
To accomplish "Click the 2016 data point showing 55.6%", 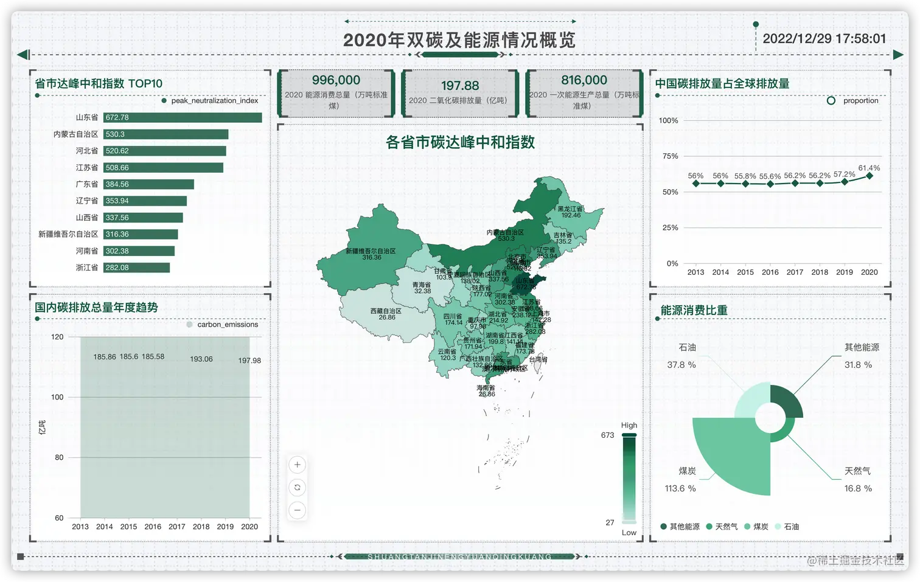I will coord(770,184).
